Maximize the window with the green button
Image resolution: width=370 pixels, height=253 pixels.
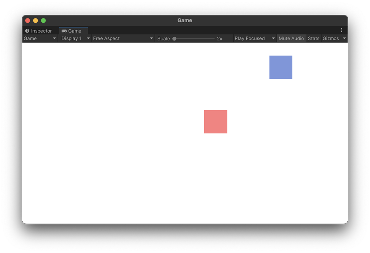point(44,21)
